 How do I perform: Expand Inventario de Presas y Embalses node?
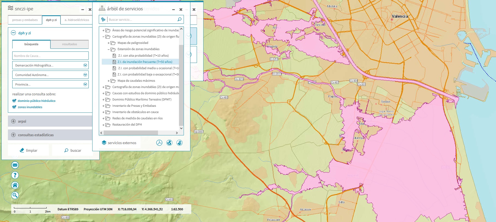pyautogui.click(x=103, y=106)
